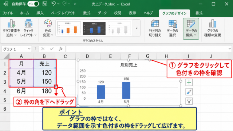Open the ヘルプ tab
The width and height of the screenshot is (233, 131).
(148, 13)
